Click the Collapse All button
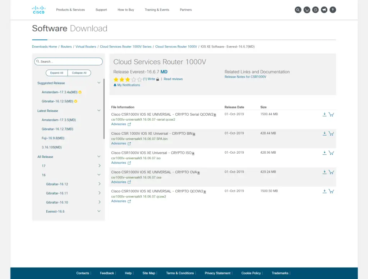368x279 pixels. [x=79, y=73]
